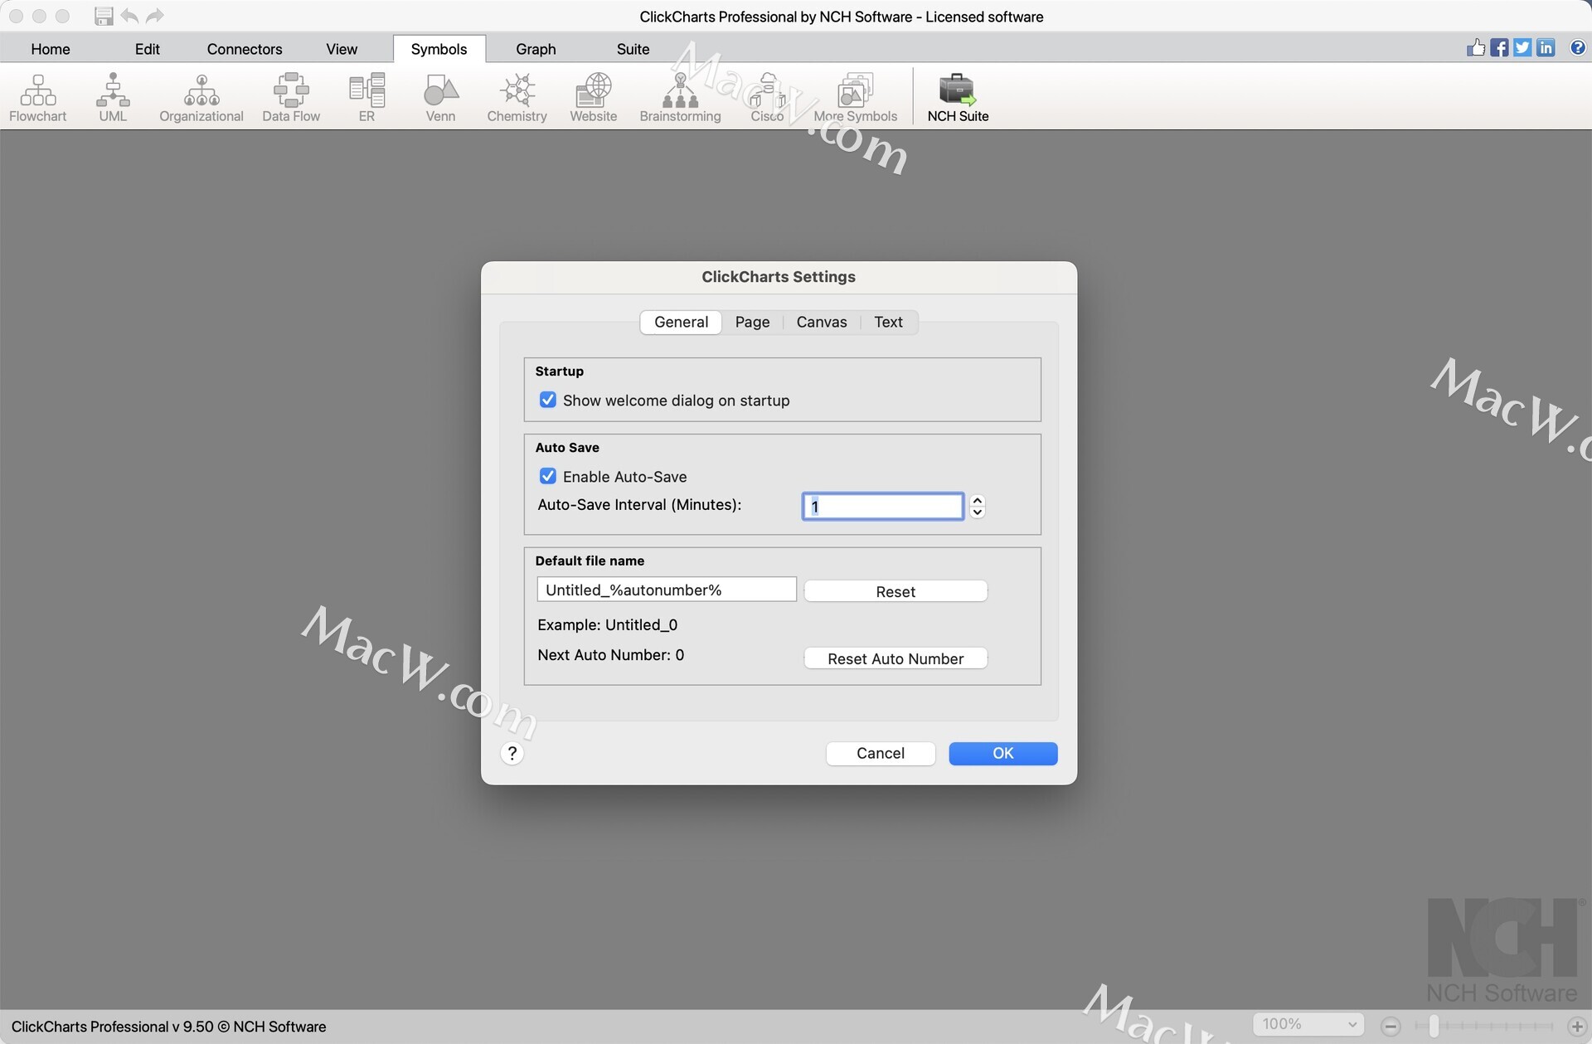The width and height of the screenshot is (1592, 1044).
Task: Open the 100% zoom level dropdown
Action: tap(1308, 1025)
